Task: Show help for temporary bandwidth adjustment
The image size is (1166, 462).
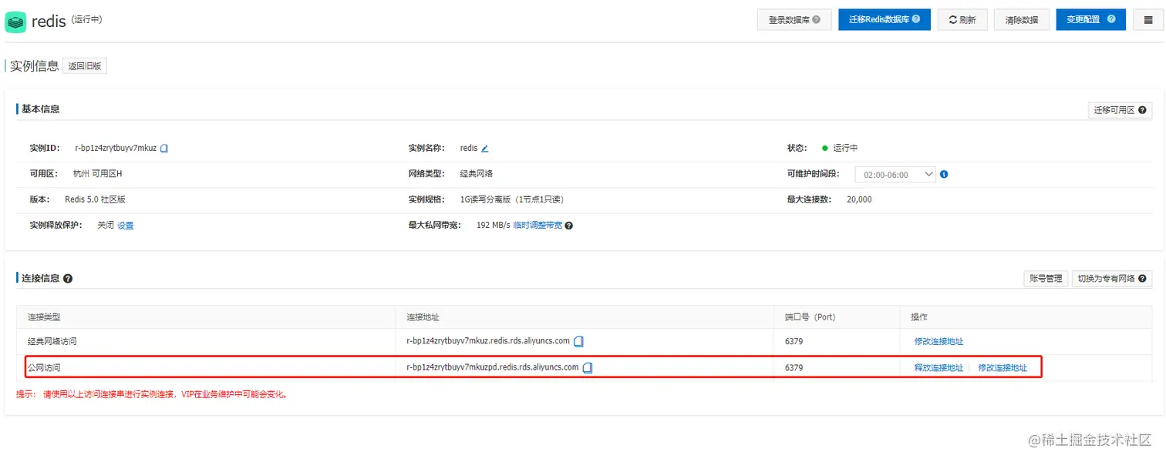Action: [x=569, y=226]
